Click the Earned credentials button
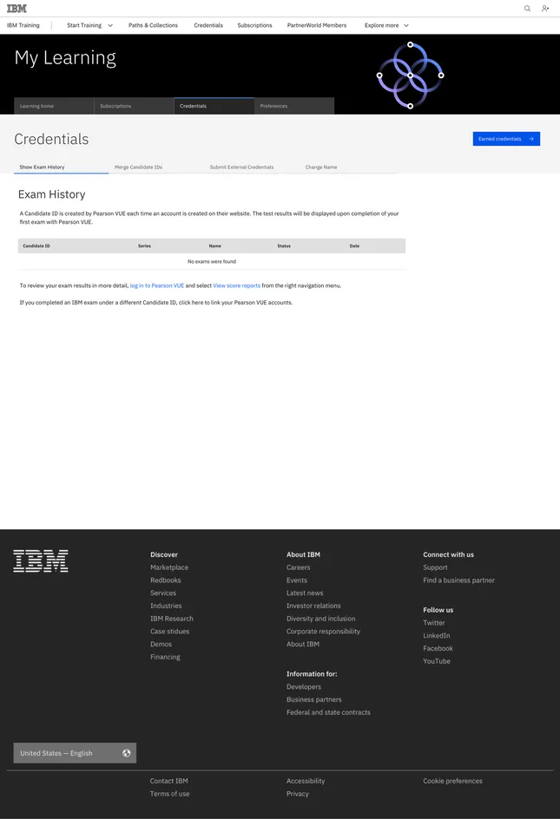The width and height of the screenshot is (560, 819). tap(506, 139)
